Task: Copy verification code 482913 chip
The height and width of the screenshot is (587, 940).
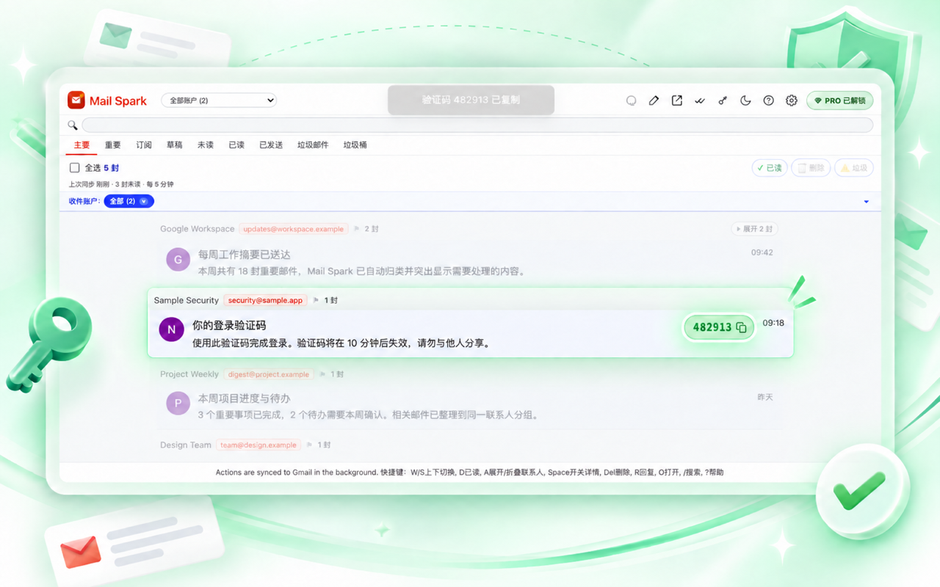Action: [719, 327]
